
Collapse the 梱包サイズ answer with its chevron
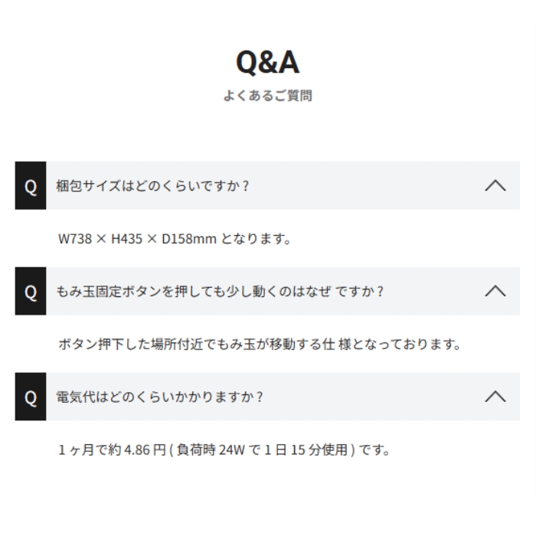click(x=495, y=185)
